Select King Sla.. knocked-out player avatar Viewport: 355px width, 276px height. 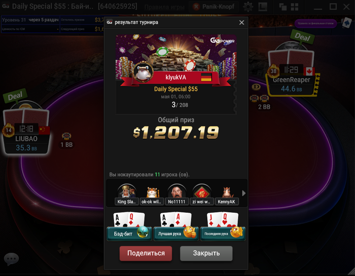click(x=127, y=194)
